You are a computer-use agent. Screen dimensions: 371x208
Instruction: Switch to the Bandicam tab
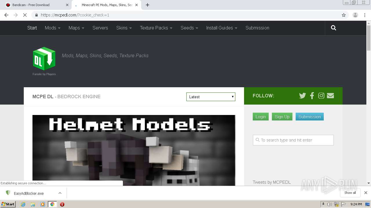click(x=36, y=5)
